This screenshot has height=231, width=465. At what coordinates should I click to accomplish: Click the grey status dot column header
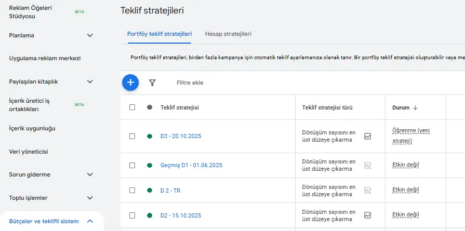click(x=150, y=107)
